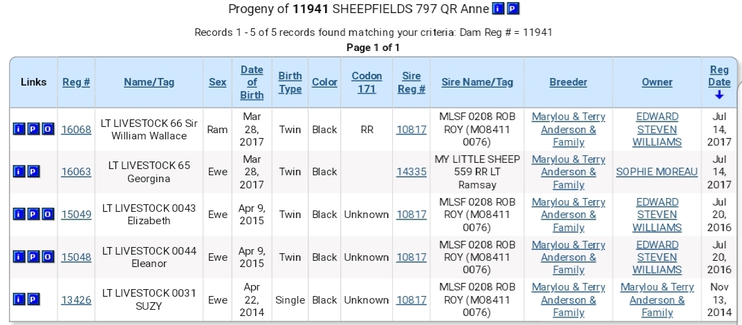Open the pedigree icon beside the SHEEPFIELDS 797 QR Anne title

point(513,8)
